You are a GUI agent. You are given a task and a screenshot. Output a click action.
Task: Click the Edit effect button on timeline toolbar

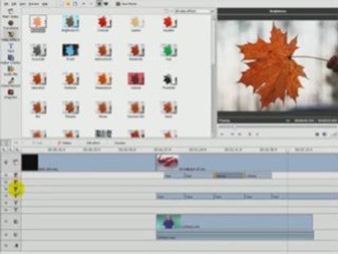[x=93, y=143]
